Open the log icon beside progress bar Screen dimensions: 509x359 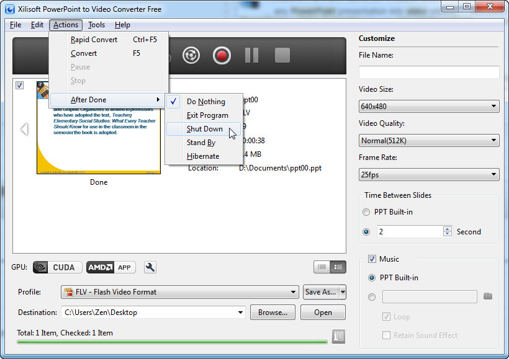(x=338, y=336)
